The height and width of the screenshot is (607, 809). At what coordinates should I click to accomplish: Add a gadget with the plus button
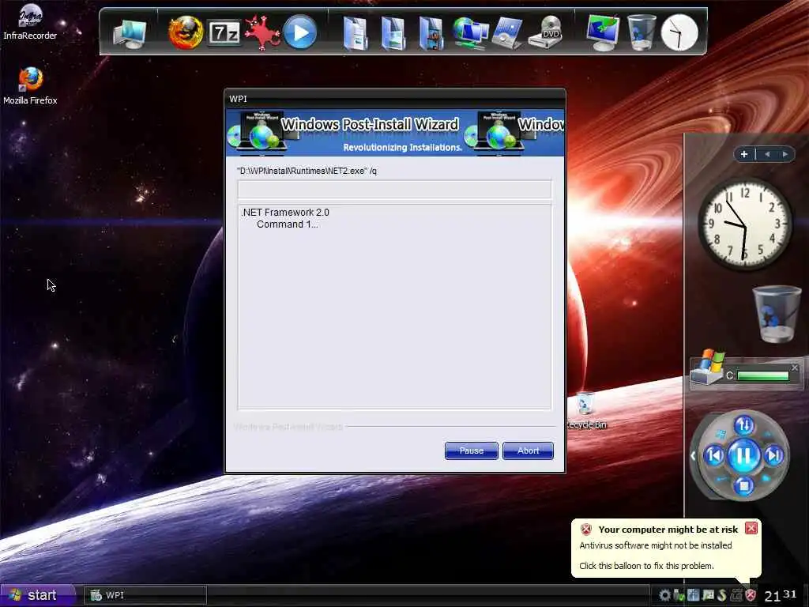(744, 154)
